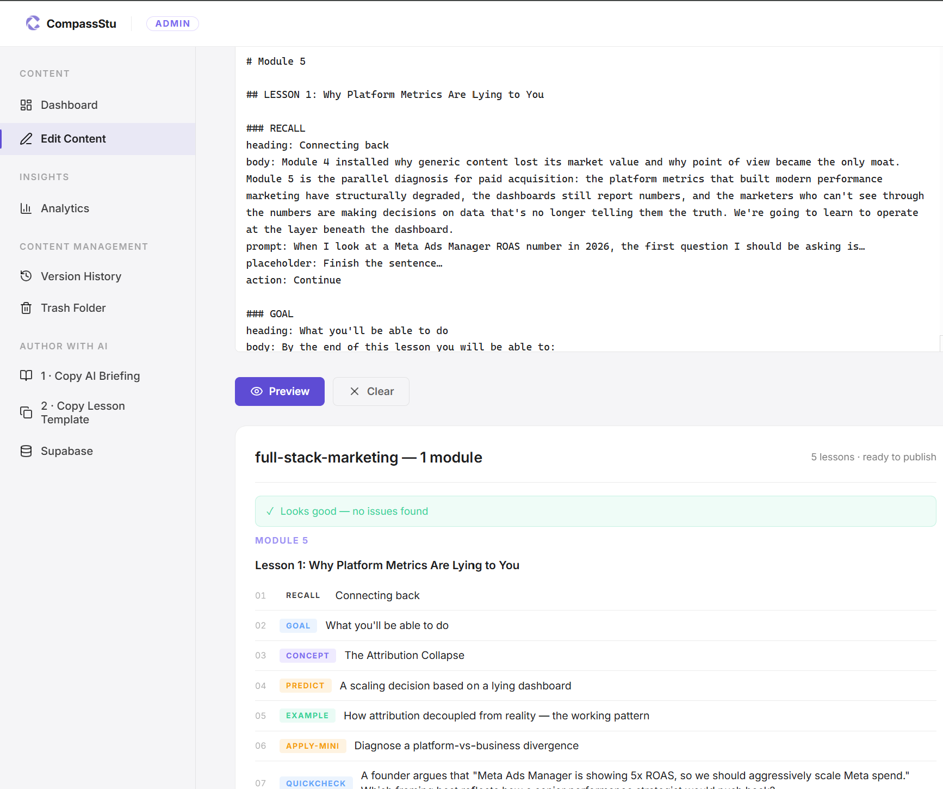This screenshot has height=789, width=943.
Task: Click the Copy AI Briefing book icon
Action: click(x=26, y=375)
